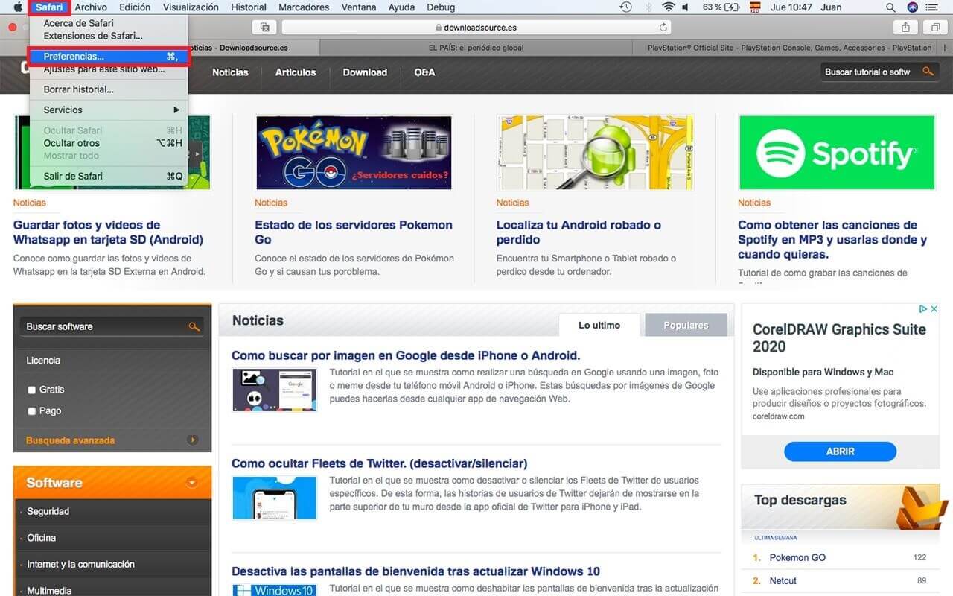Viewport: 953px width, 596px height.
Task: Click the Busqueda avanzada arrow icon
Action: coord(194,440)
